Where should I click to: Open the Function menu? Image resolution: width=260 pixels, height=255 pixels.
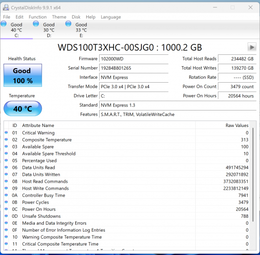coord(38,17)
